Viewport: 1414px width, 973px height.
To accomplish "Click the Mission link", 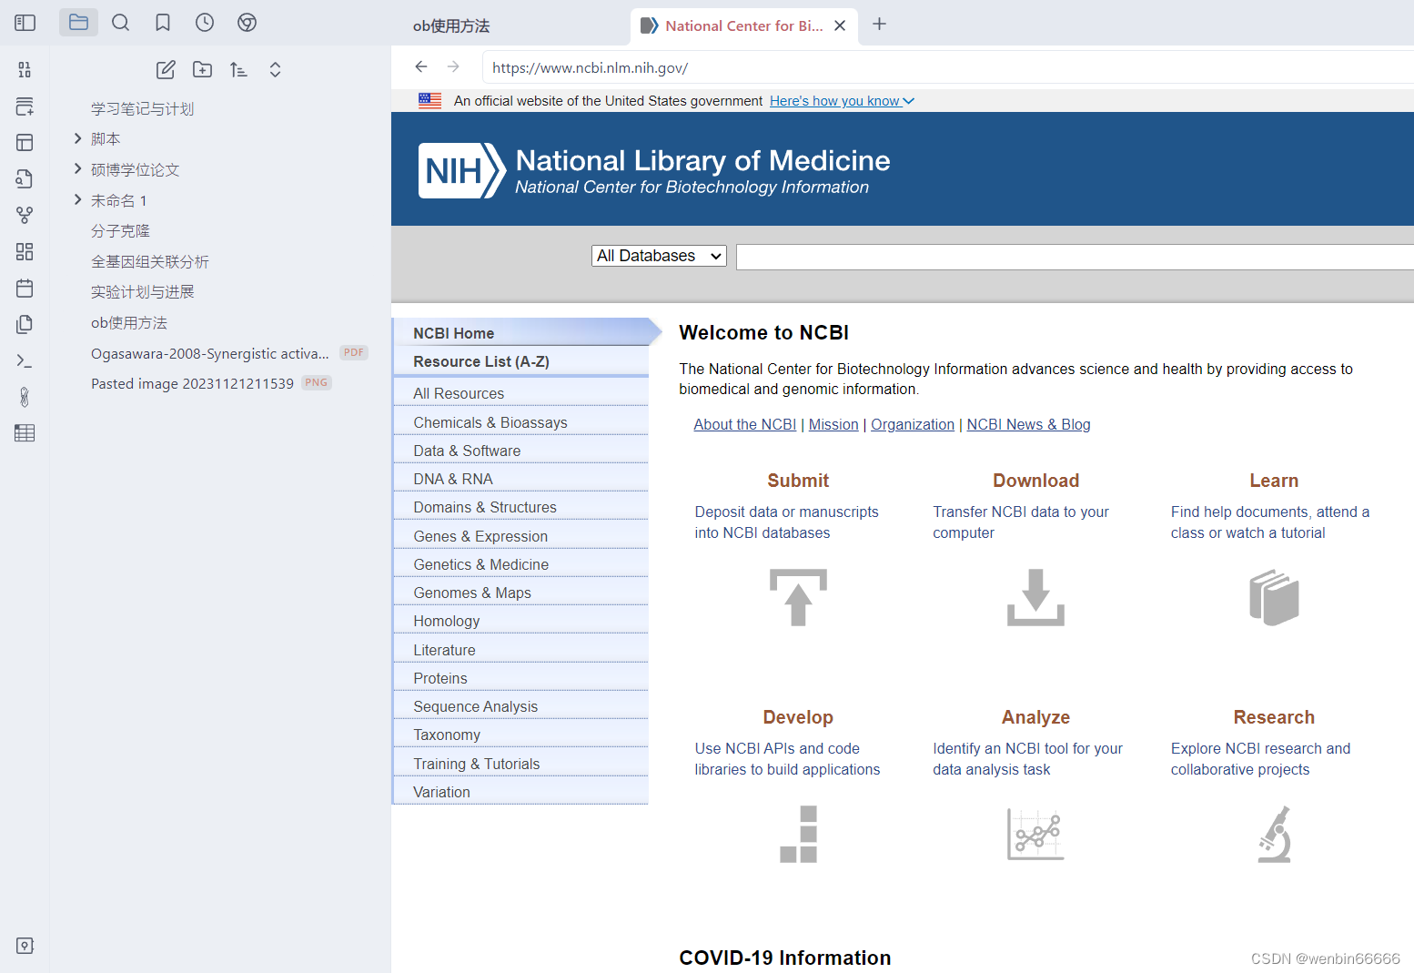I will (x=833, y=424).
